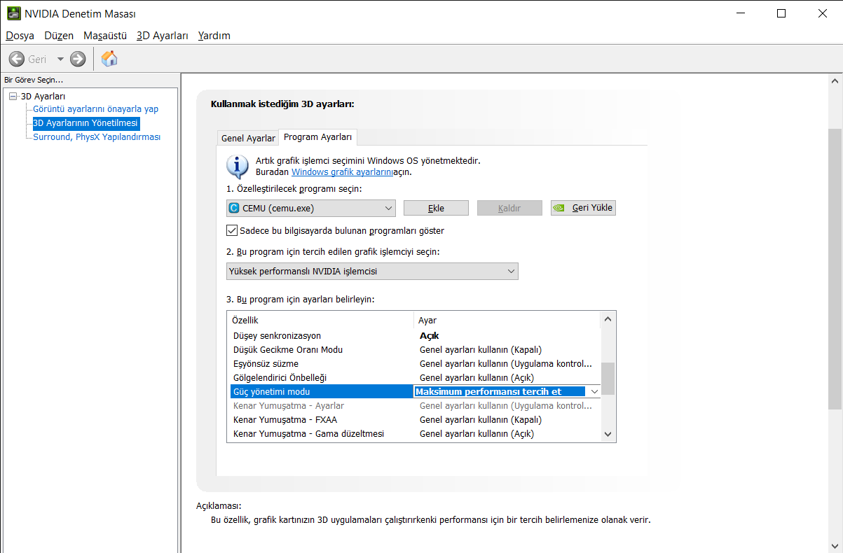Minimize the NVIDIA Denetim Masası window
The image size is (843, 553).
point(741,13)
